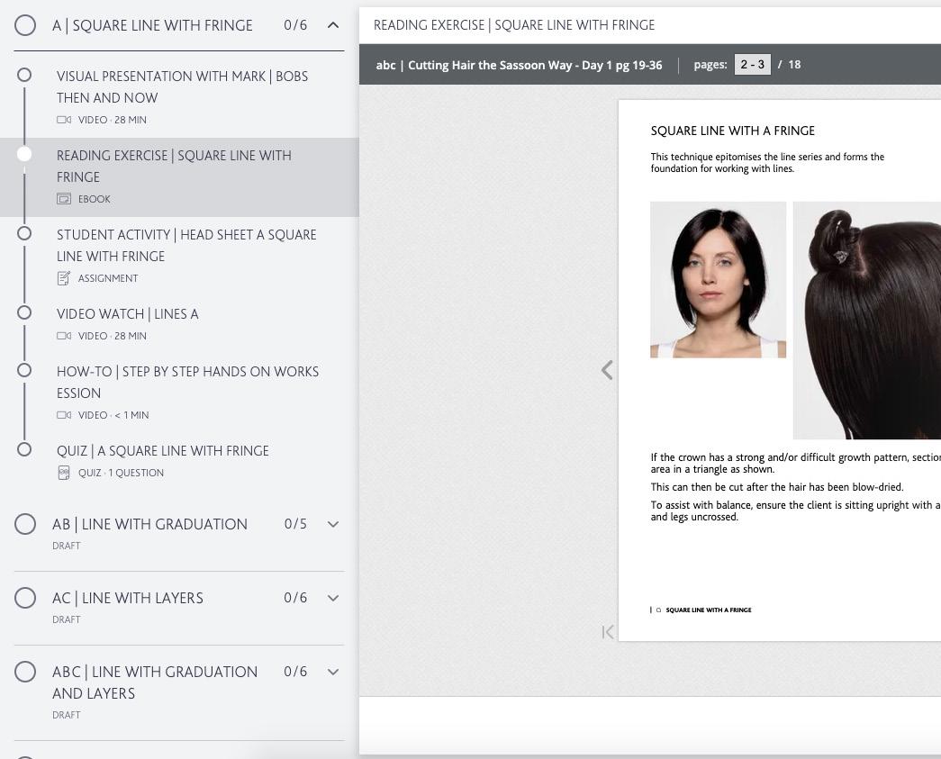Click the 0/6 count for ABC section
941x759 pixels.
pyautogui.click(x=295, y=672)
